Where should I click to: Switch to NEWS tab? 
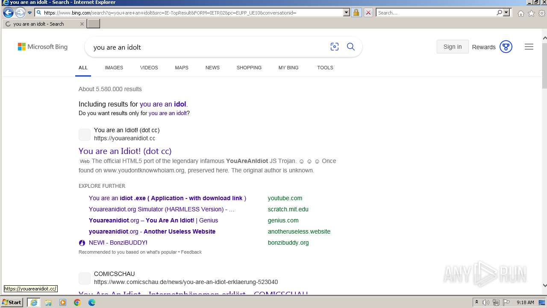(212, 68)
